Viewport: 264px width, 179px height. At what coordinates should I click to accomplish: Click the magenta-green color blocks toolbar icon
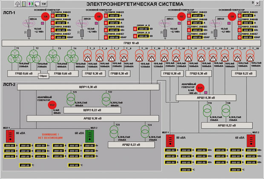[31, 4]
